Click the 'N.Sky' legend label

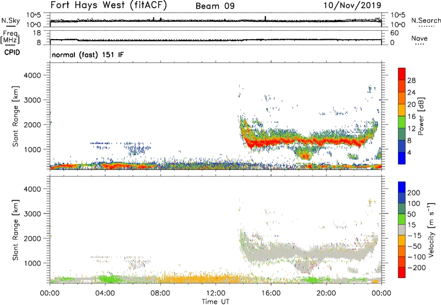[10, 20]
